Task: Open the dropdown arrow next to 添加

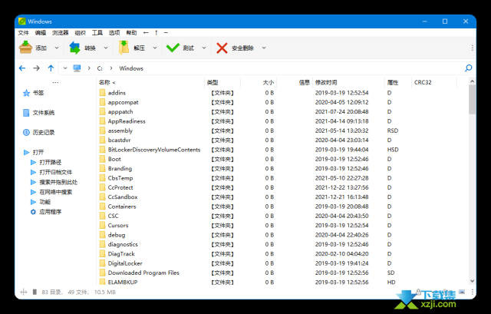Action: click(x=57, y=48)
